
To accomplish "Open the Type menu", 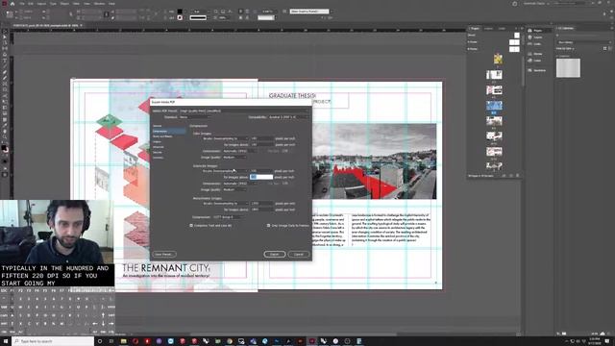I will tap(53, 4).
